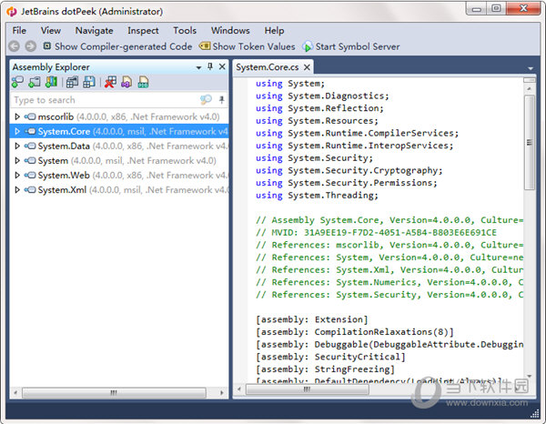Click 'using System.Security.Cryptography;' line

349,170
